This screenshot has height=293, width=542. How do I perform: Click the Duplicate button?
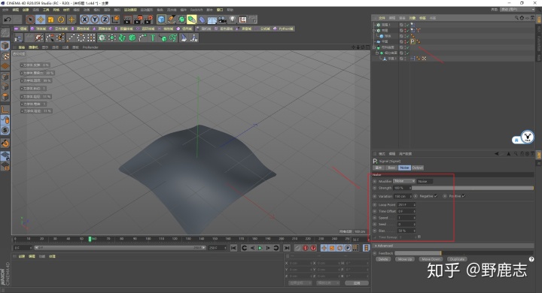click(457, 259)
